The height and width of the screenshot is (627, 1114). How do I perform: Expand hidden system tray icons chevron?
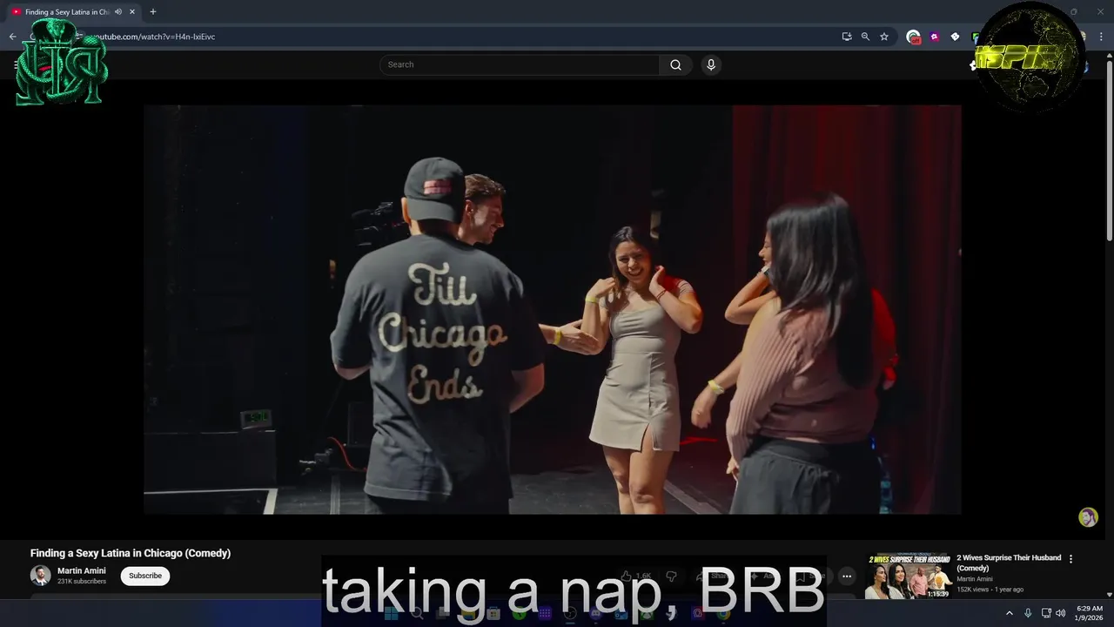[1010, 613]
